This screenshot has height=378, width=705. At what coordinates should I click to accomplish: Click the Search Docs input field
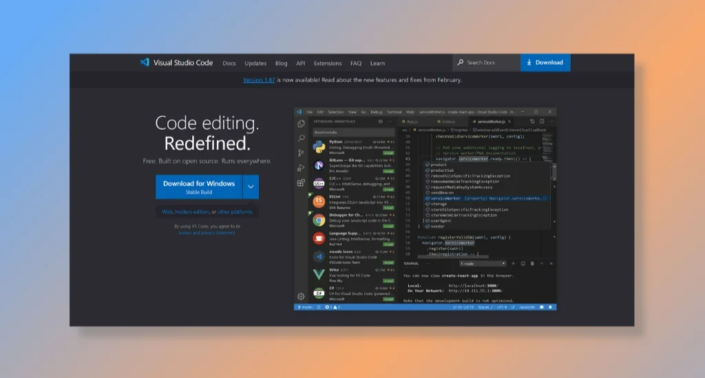pyautogui.click(x=489, y=63)
